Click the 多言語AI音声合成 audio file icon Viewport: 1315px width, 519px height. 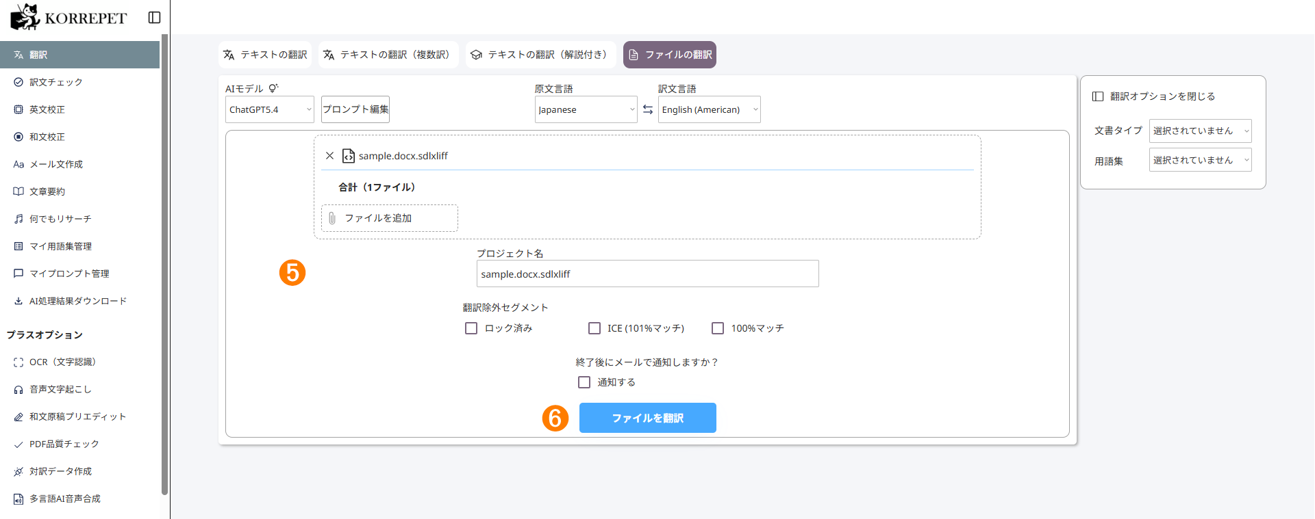coord(18,499)
